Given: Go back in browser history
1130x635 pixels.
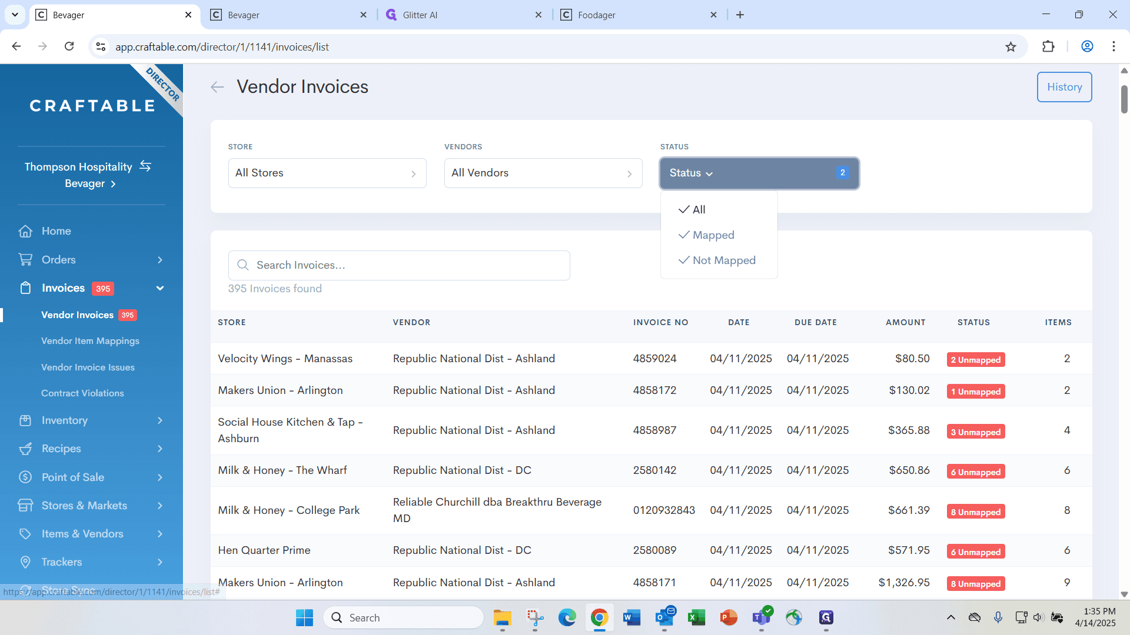Looking at the screenshot, I should [x=16, y=46].
